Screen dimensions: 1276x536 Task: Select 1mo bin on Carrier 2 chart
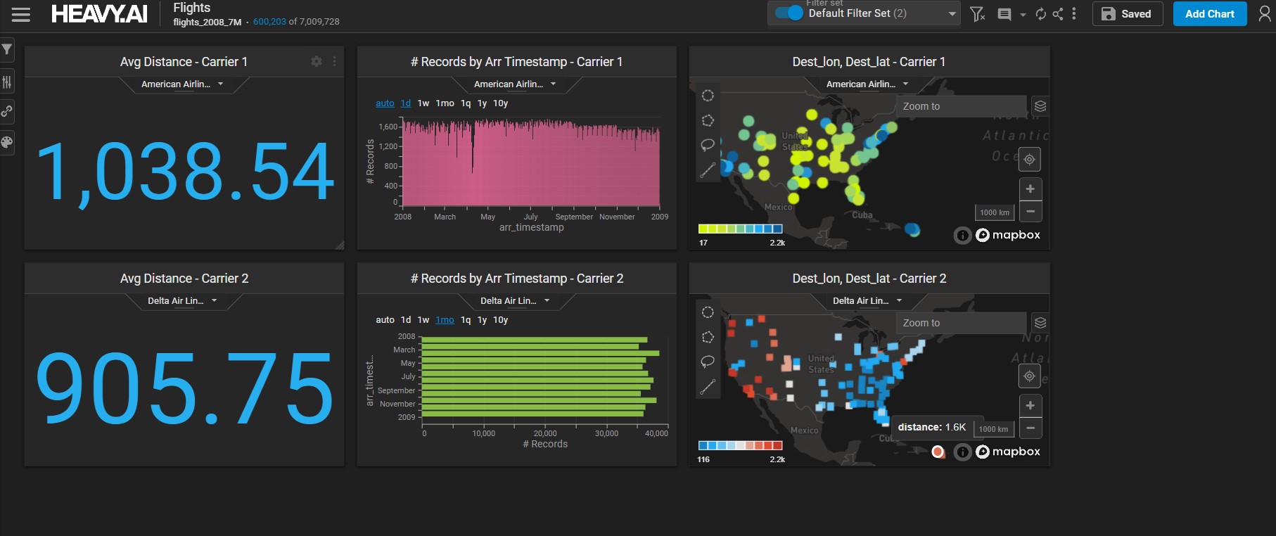point(445,320)
